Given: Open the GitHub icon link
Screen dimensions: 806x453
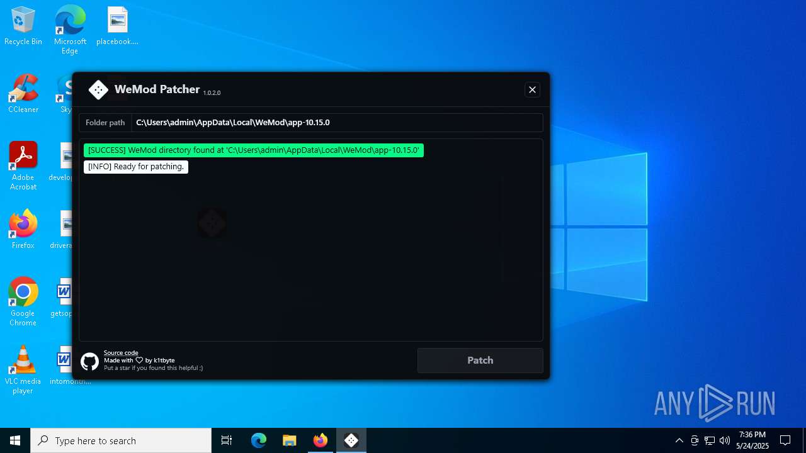Looking at the screenshot, I should 90,361.
